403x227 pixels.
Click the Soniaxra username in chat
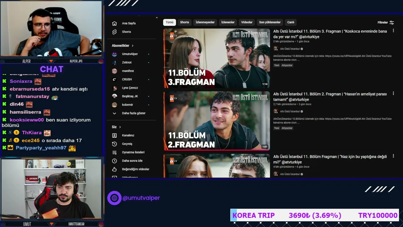pyautogui.click(x=21, y=81)
